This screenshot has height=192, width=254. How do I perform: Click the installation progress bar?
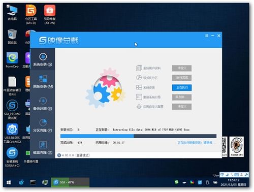click(138, 136)
